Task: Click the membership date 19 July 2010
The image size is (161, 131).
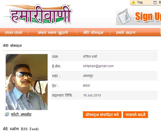Action: tap(92, 95)
